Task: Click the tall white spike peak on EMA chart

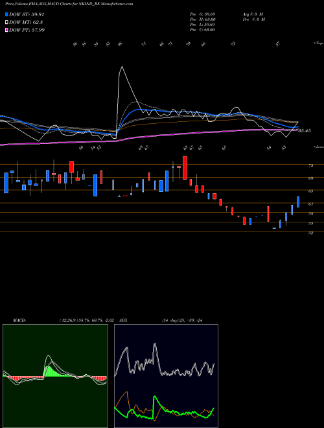Action: click(x=122, y=67)
